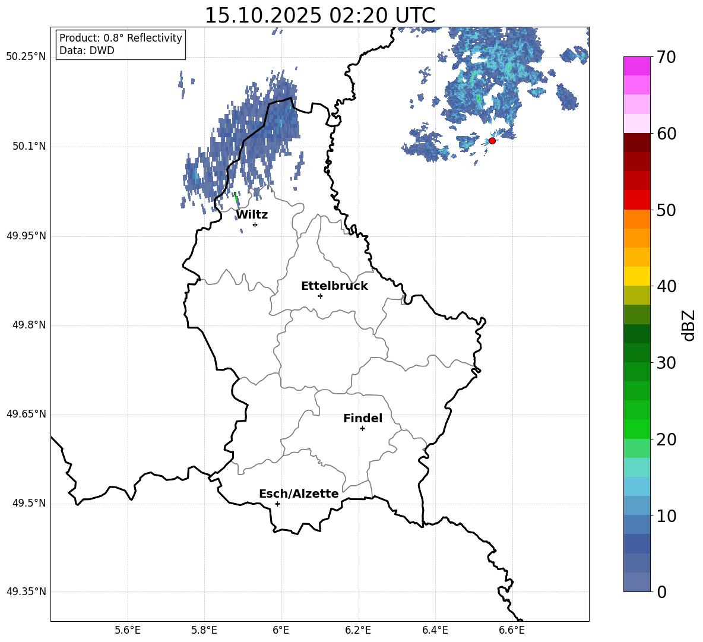The width and height of the screenshot is (703, 642).
Task: Click the 49.95°N latitude label
Action: pyautogui.click(x=26, y=236)
